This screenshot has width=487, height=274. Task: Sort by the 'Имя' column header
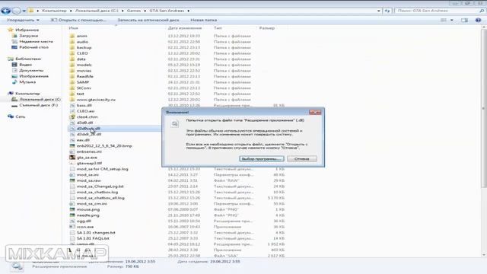coord(74,28)
